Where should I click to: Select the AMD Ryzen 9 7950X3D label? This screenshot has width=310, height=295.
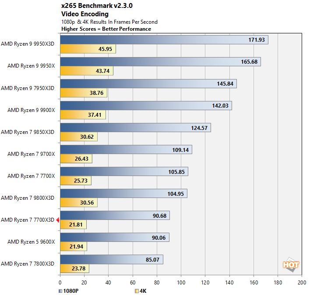click(28, 88)
